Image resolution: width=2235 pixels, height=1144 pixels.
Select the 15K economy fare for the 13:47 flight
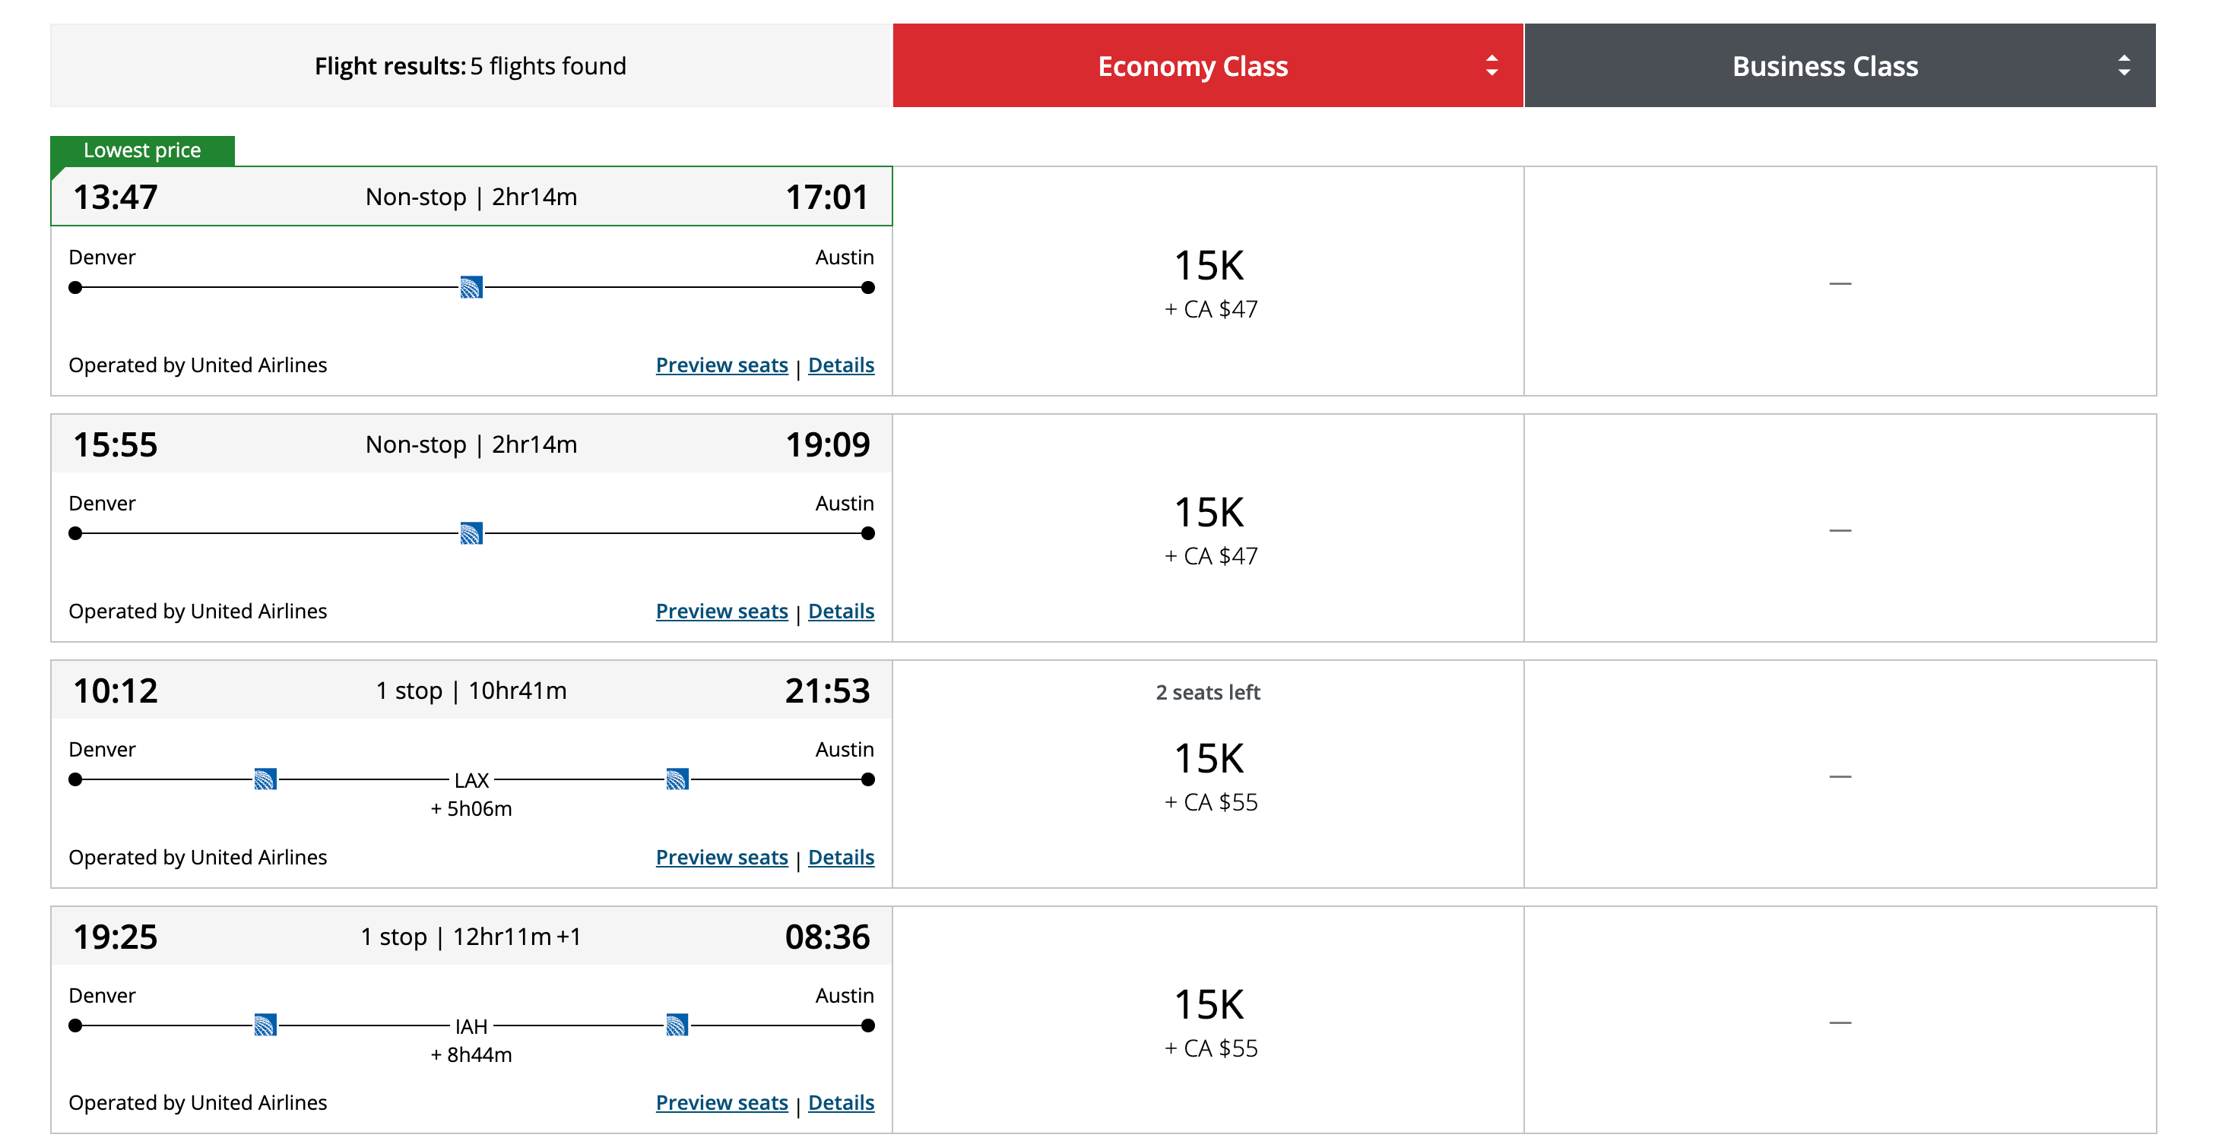pyautogui.click(x=1208, y=282)
